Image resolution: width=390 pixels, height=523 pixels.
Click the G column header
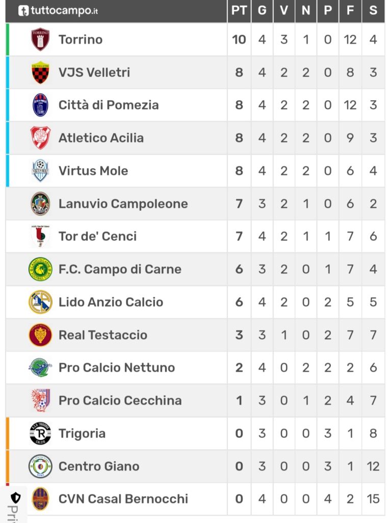tap(262, 11)
